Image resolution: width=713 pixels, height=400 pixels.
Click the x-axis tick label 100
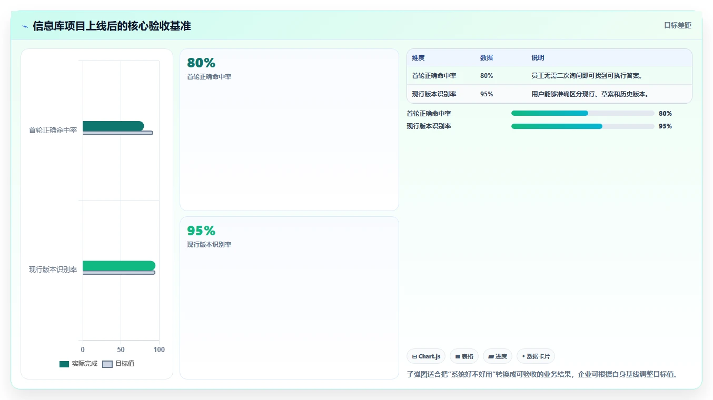pyautogui.click(x=159, y=349)
